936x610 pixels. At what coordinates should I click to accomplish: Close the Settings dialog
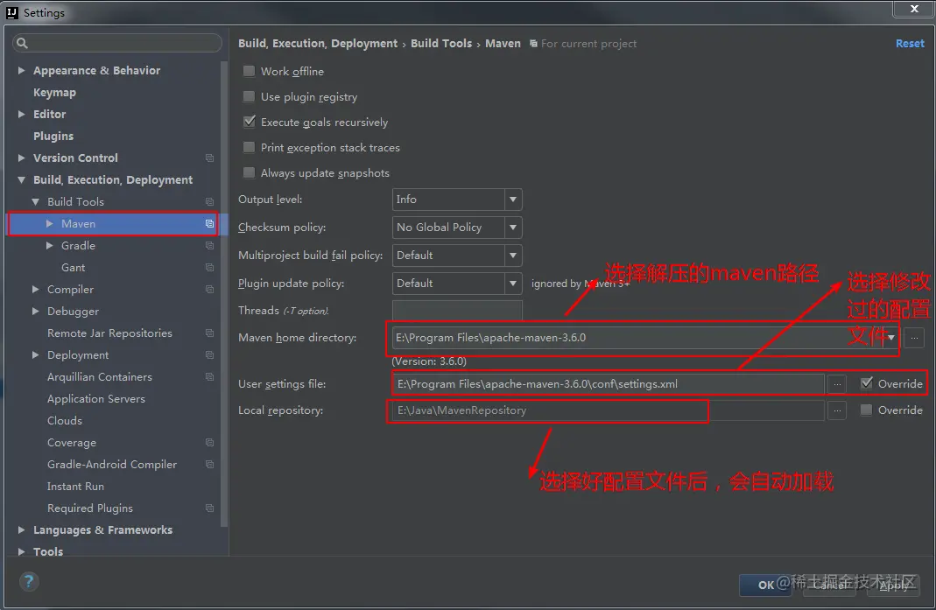tap(914, 9)
